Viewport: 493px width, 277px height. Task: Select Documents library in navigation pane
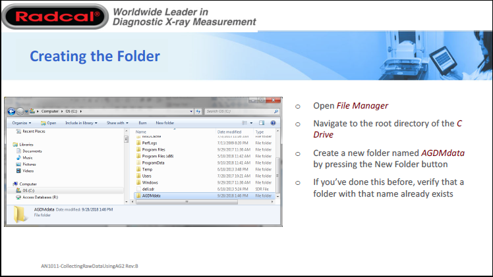tap(29, 151)
